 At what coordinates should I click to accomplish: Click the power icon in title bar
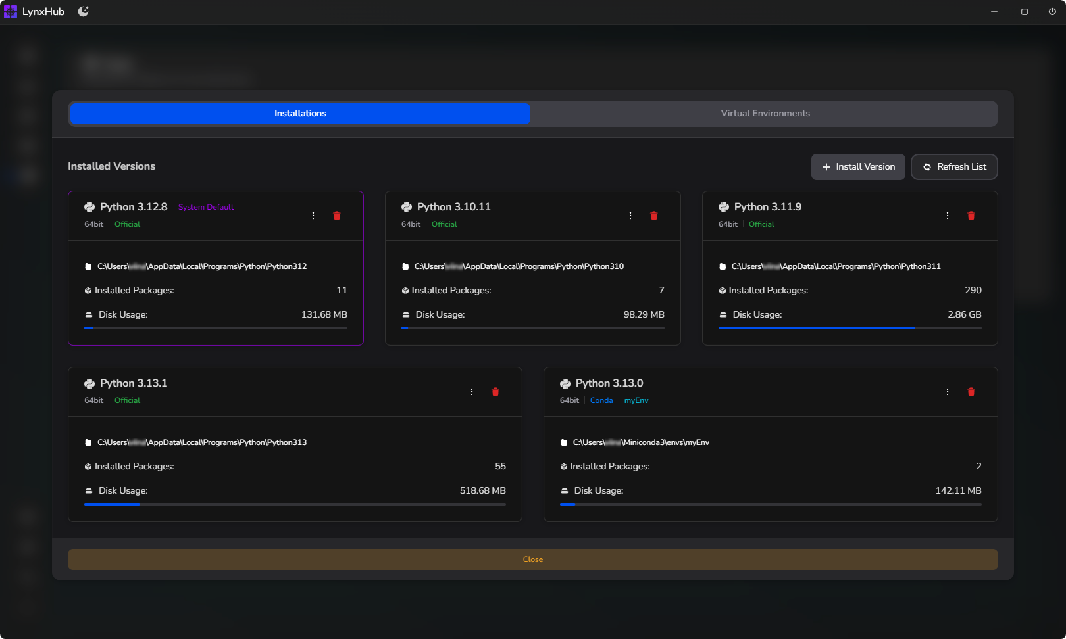pyautogui.click(x=1052, y=12)
